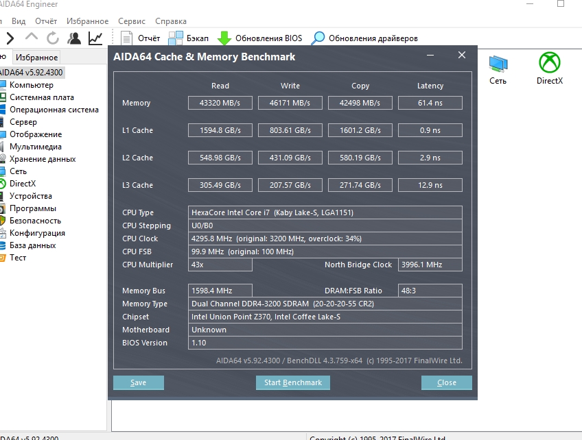Click the up arrow navigation icon
Screen dimensions: 582x440
pyautogui.click(x=32, y=38)
